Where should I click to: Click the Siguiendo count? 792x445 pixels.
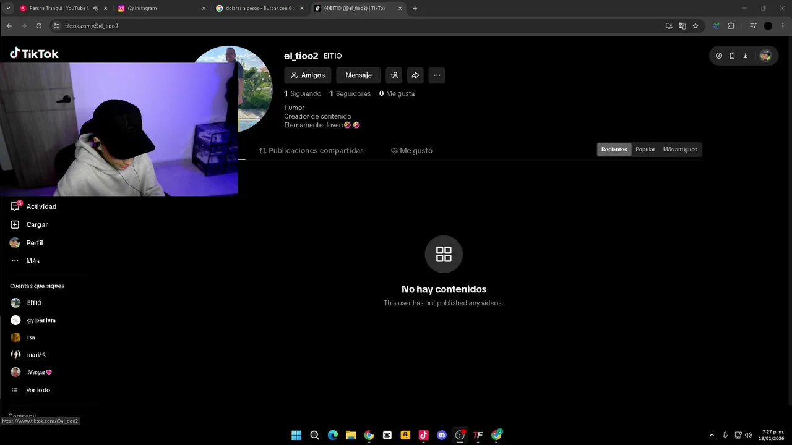pos(303,94)
